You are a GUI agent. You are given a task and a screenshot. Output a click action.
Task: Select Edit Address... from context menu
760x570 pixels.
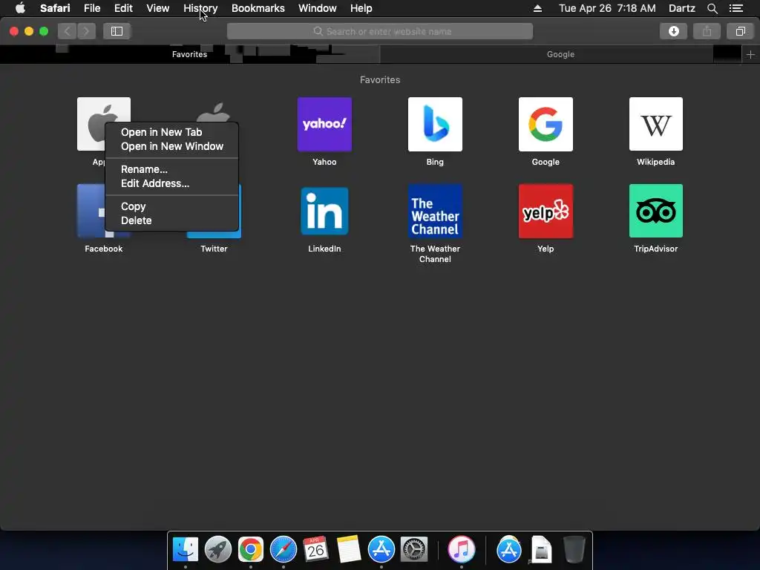pyautogui.click(x=171, y=183)
